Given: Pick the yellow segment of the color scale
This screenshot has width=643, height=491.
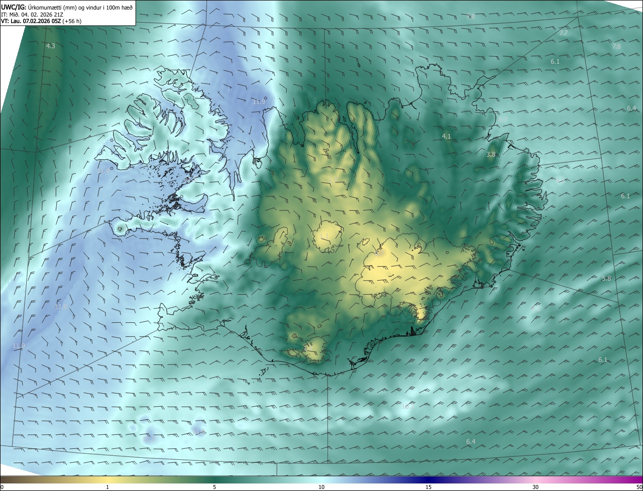Looking at the screenshot, I should [x=108, y=480].
